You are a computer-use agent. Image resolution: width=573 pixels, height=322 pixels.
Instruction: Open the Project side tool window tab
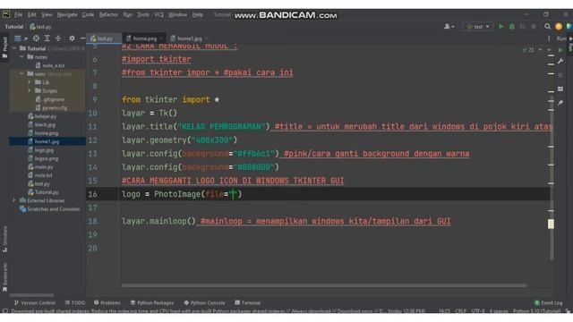point(4,47)
